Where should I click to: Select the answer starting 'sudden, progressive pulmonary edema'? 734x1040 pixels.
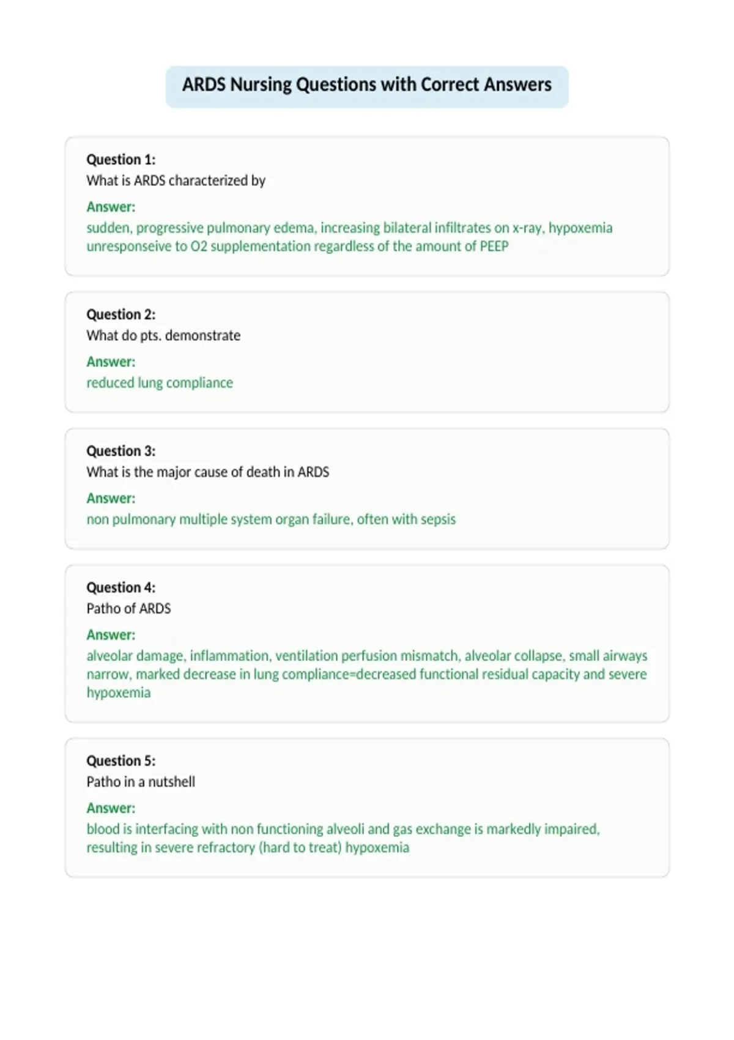(349, 237)
